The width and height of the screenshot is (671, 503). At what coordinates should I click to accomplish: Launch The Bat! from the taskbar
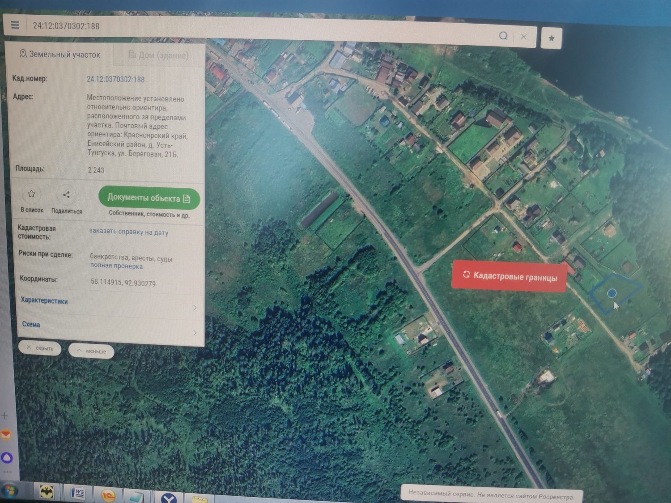[x=47, y=493]
